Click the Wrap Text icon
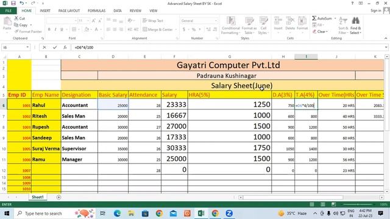Viewport: 390px width, 219px height. click(145, 21)
